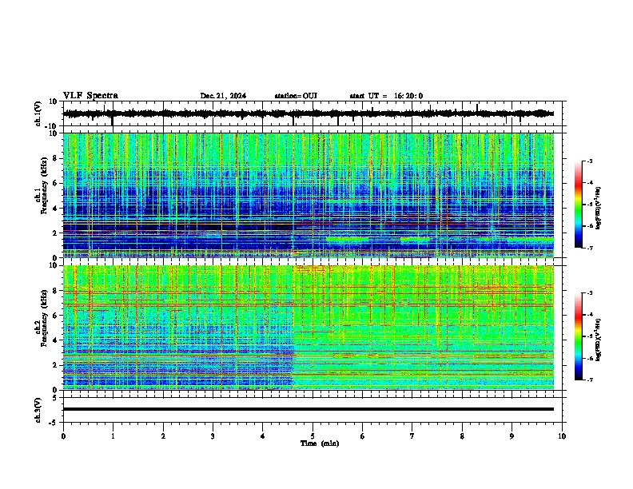Click the time axis tick label "9"
633x489 pixels.
512,436
